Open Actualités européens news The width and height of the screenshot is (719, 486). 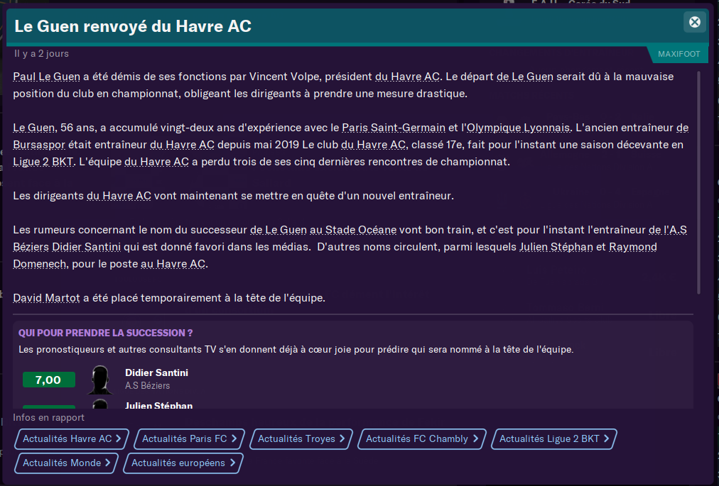[x=183, y=463]
